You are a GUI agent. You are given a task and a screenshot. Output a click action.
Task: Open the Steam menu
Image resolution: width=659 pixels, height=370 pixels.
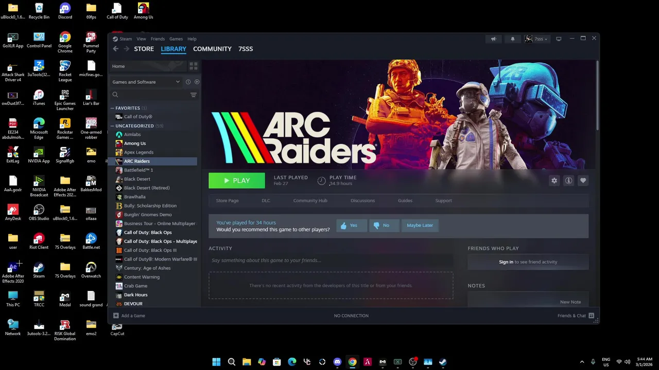[x=126, y=39]
